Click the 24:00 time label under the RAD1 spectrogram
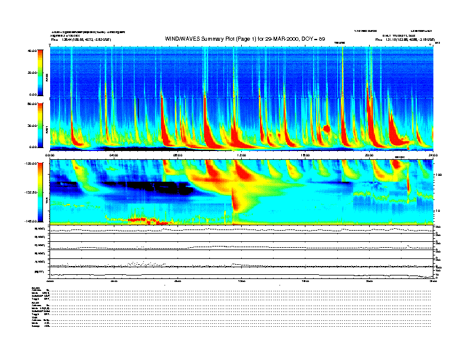Screen dimensions: 467x361 [x=433, y=155]
